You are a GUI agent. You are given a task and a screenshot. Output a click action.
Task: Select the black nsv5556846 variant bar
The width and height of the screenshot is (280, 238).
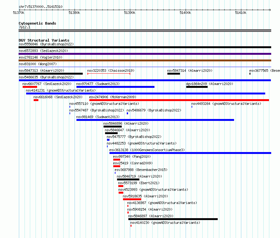(145, 47)
